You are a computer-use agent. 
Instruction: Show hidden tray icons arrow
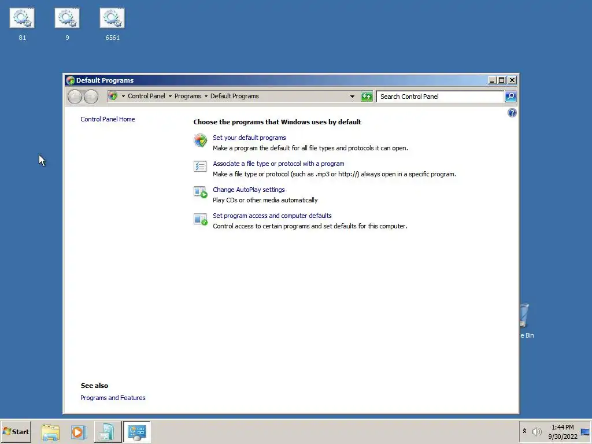tap(524, 431)
